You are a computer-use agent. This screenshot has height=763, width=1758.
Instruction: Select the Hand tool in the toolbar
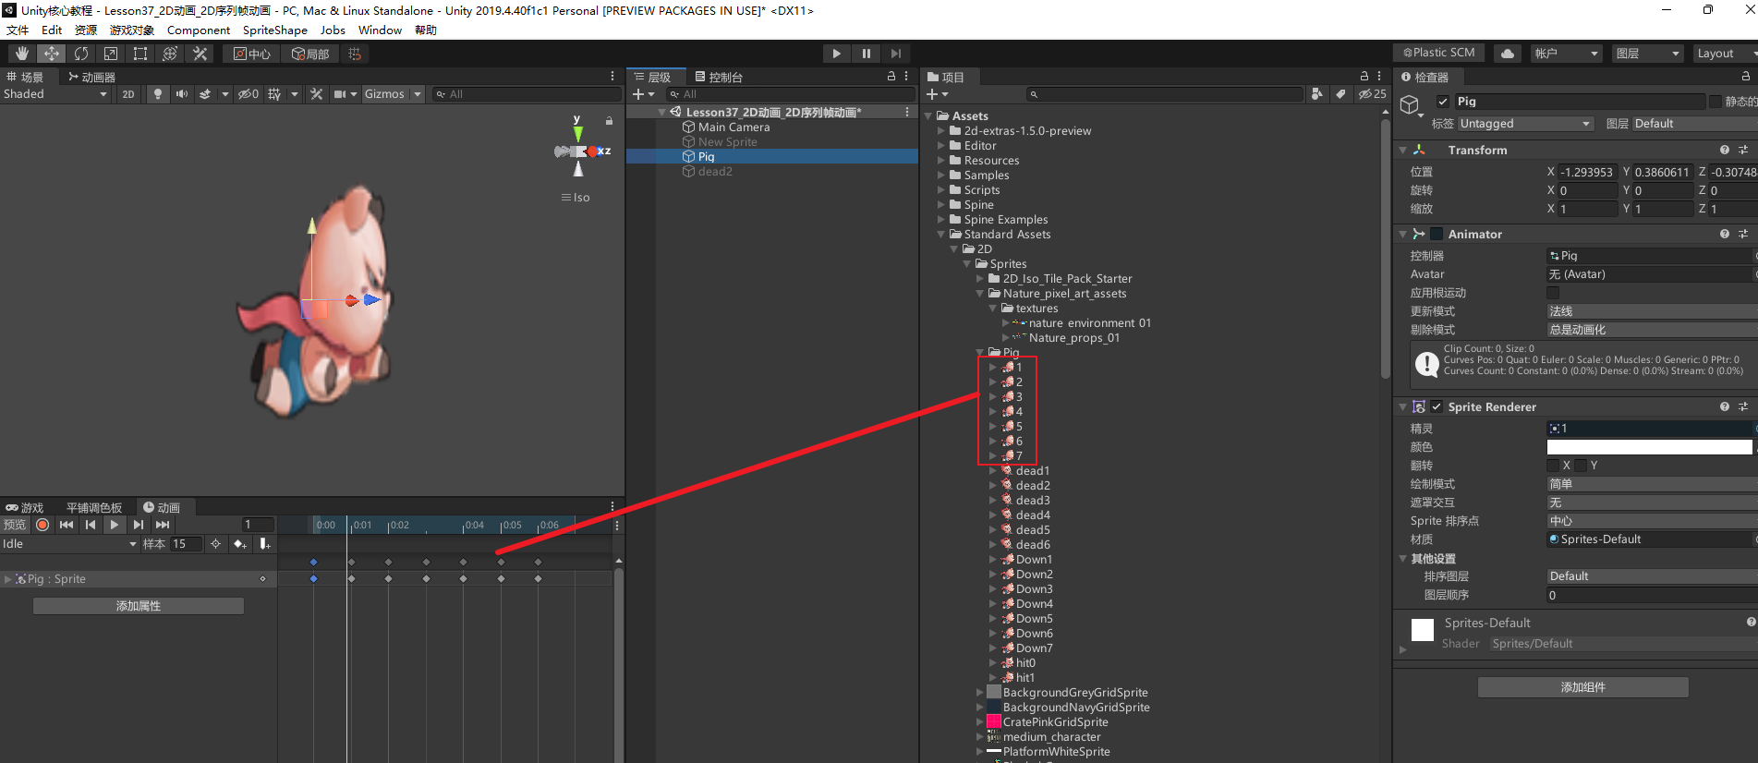[22, 54]
